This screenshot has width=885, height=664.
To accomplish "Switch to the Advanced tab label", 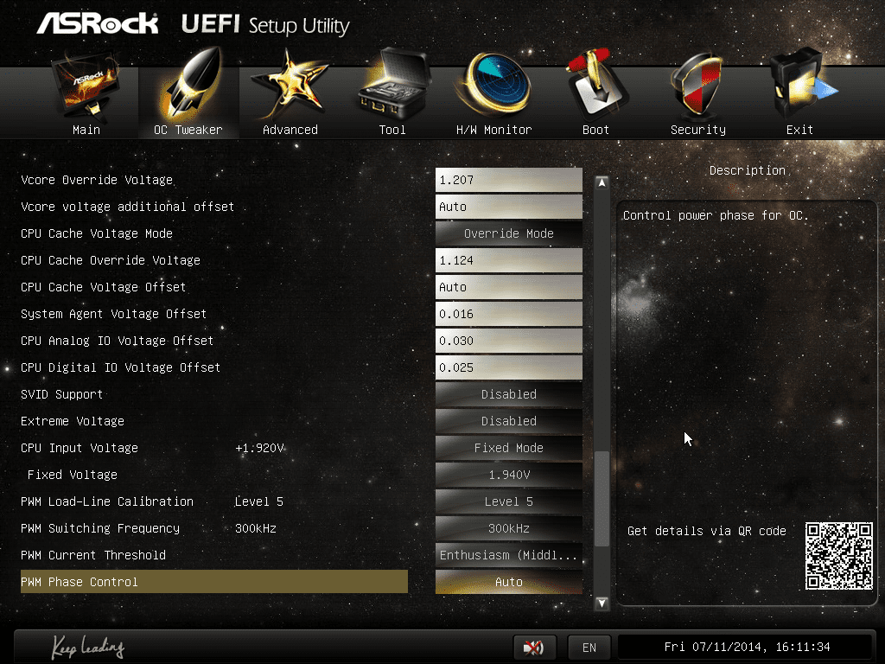I will [x=290, y=130].
